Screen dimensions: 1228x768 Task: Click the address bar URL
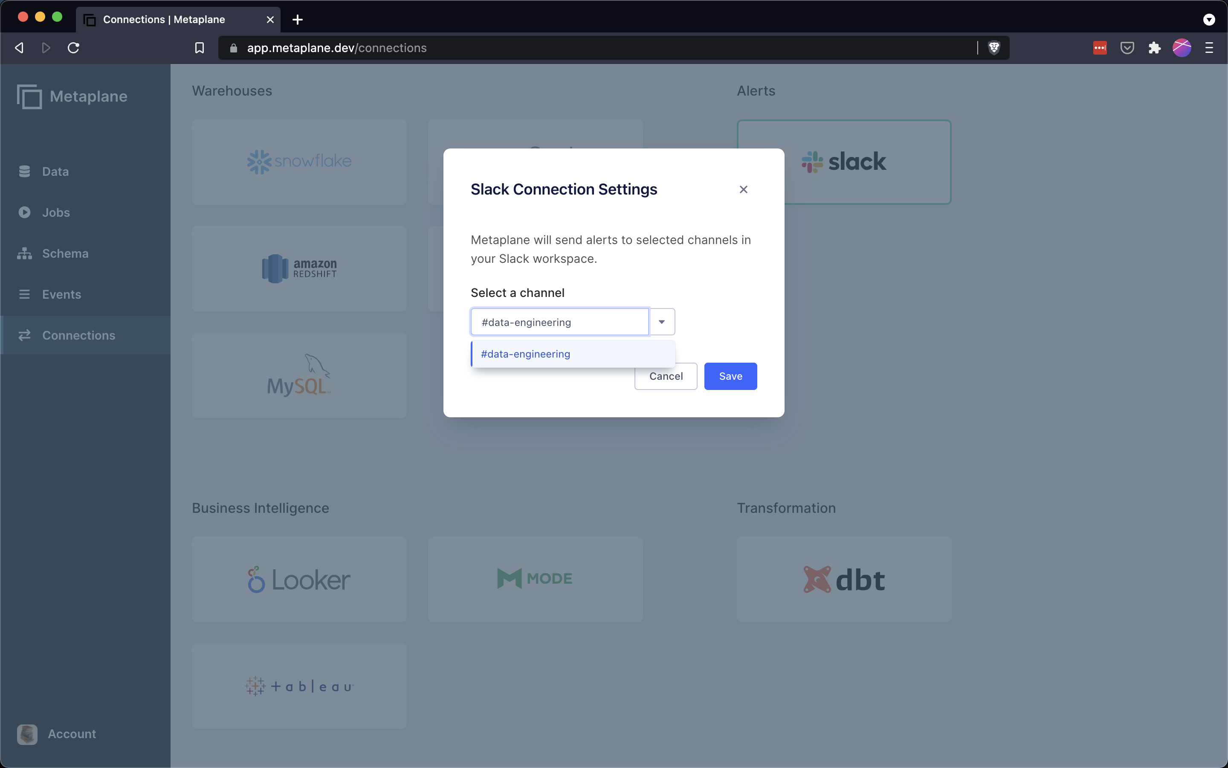click(x=336, y=48)
